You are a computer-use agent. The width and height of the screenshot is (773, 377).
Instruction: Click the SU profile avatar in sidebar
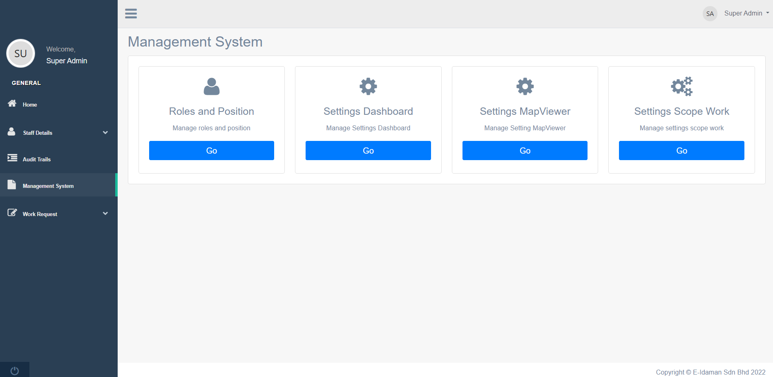pos(20,54)
